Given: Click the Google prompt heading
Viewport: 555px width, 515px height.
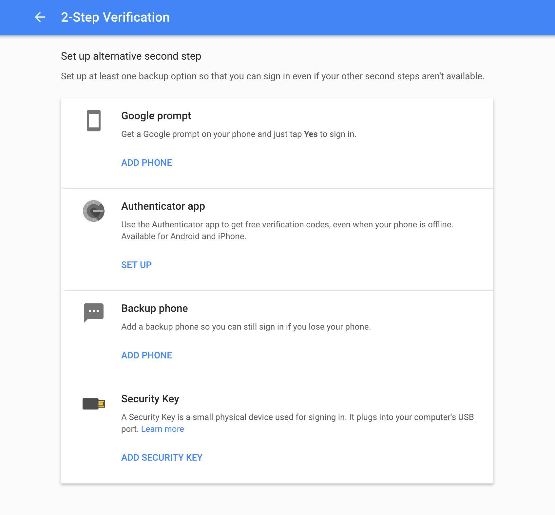Looking at the screenshot, I should point(156,116).
